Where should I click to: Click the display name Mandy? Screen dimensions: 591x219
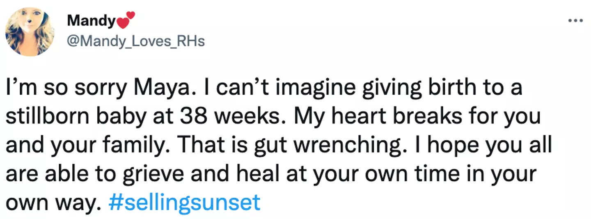pos(90,20)
